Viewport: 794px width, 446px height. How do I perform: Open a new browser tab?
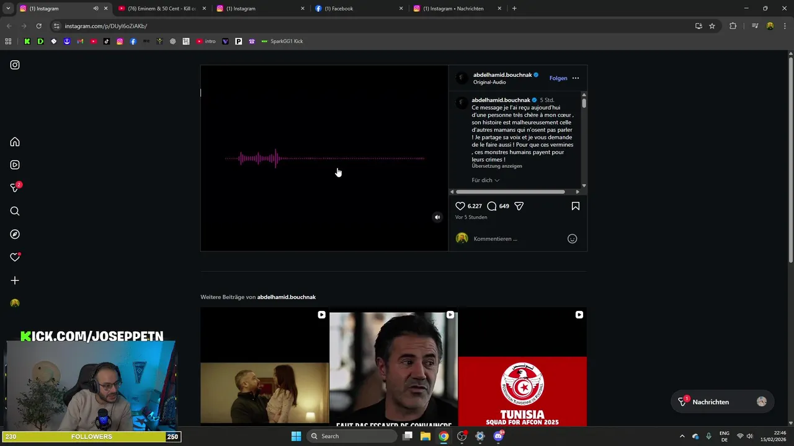coord(514,9)
